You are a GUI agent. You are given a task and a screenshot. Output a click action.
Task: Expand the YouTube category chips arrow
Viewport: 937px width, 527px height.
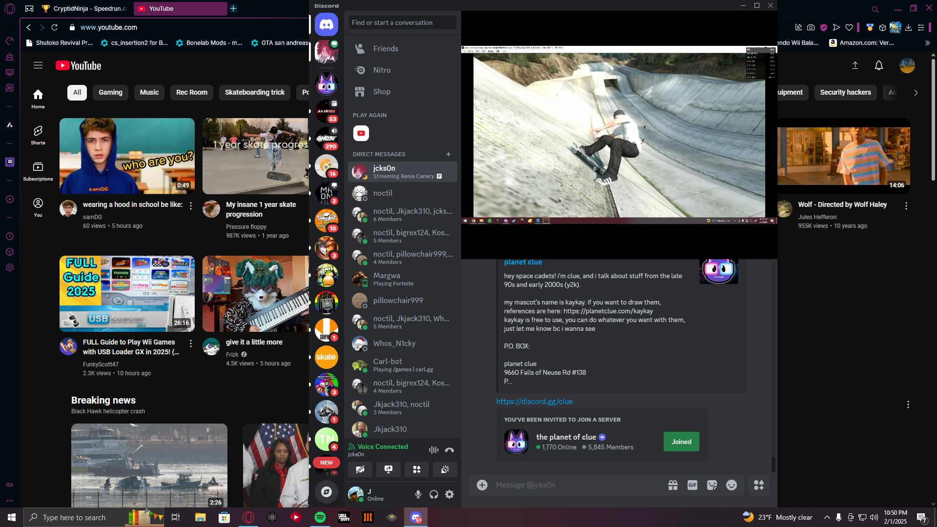916,92
